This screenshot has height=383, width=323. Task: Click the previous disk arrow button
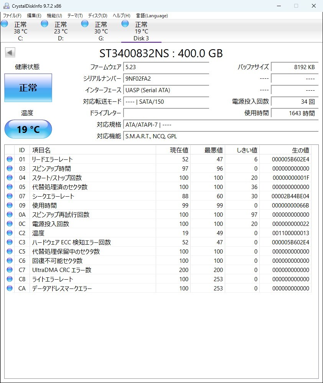[x=10, y=52]
